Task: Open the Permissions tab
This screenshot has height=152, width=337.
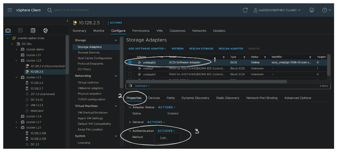Action: [x=141, y=31]
